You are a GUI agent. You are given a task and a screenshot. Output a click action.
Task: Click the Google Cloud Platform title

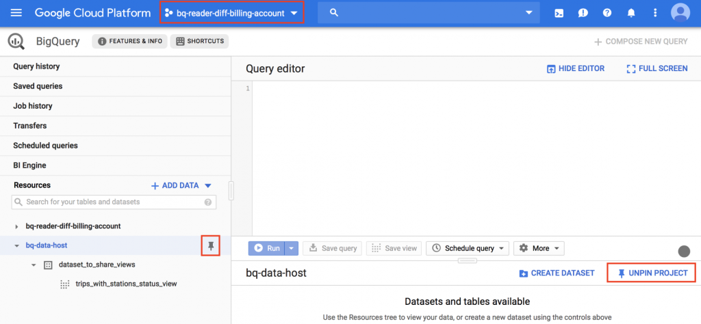[x=92, y=13]
